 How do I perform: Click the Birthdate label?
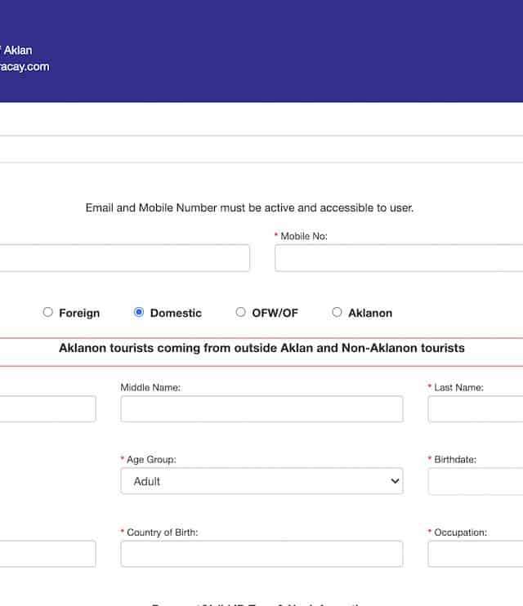pos(455,460)
